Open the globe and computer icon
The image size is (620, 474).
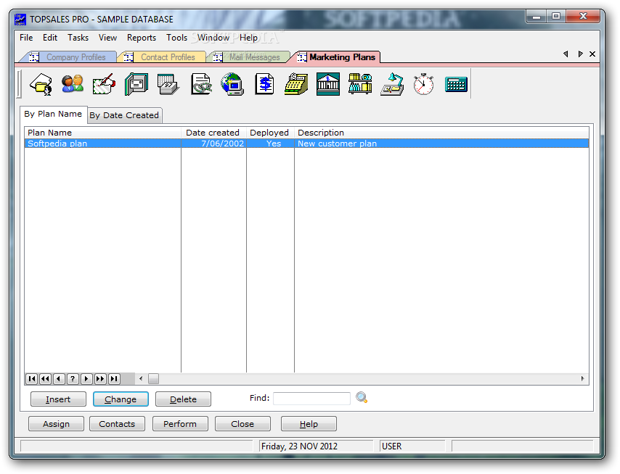click(x=232, y=84)
